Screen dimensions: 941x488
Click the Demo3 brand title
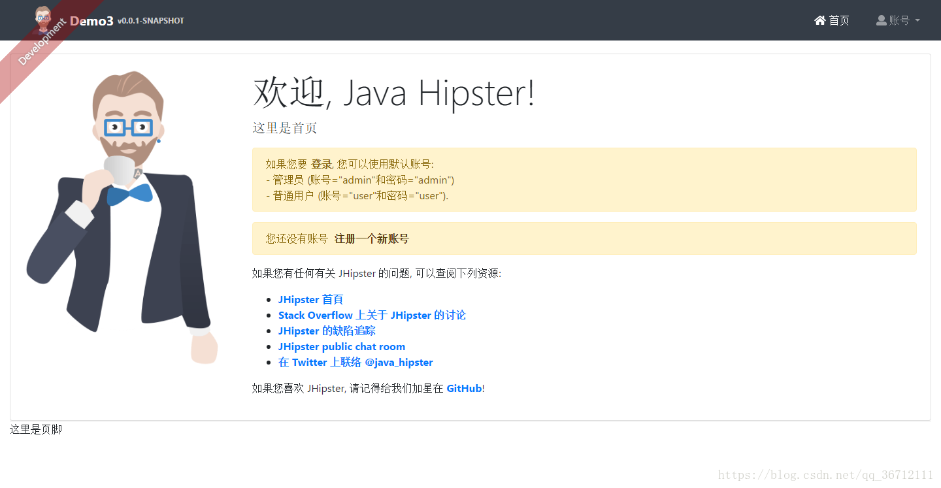(x=91, y=20)
